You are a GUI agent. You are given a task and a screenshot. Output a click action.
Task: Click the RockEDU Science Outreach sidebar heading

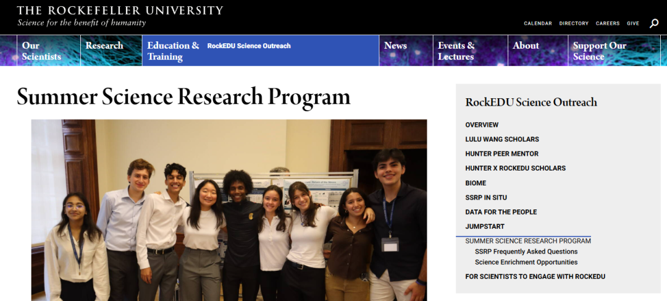(531, 102)
